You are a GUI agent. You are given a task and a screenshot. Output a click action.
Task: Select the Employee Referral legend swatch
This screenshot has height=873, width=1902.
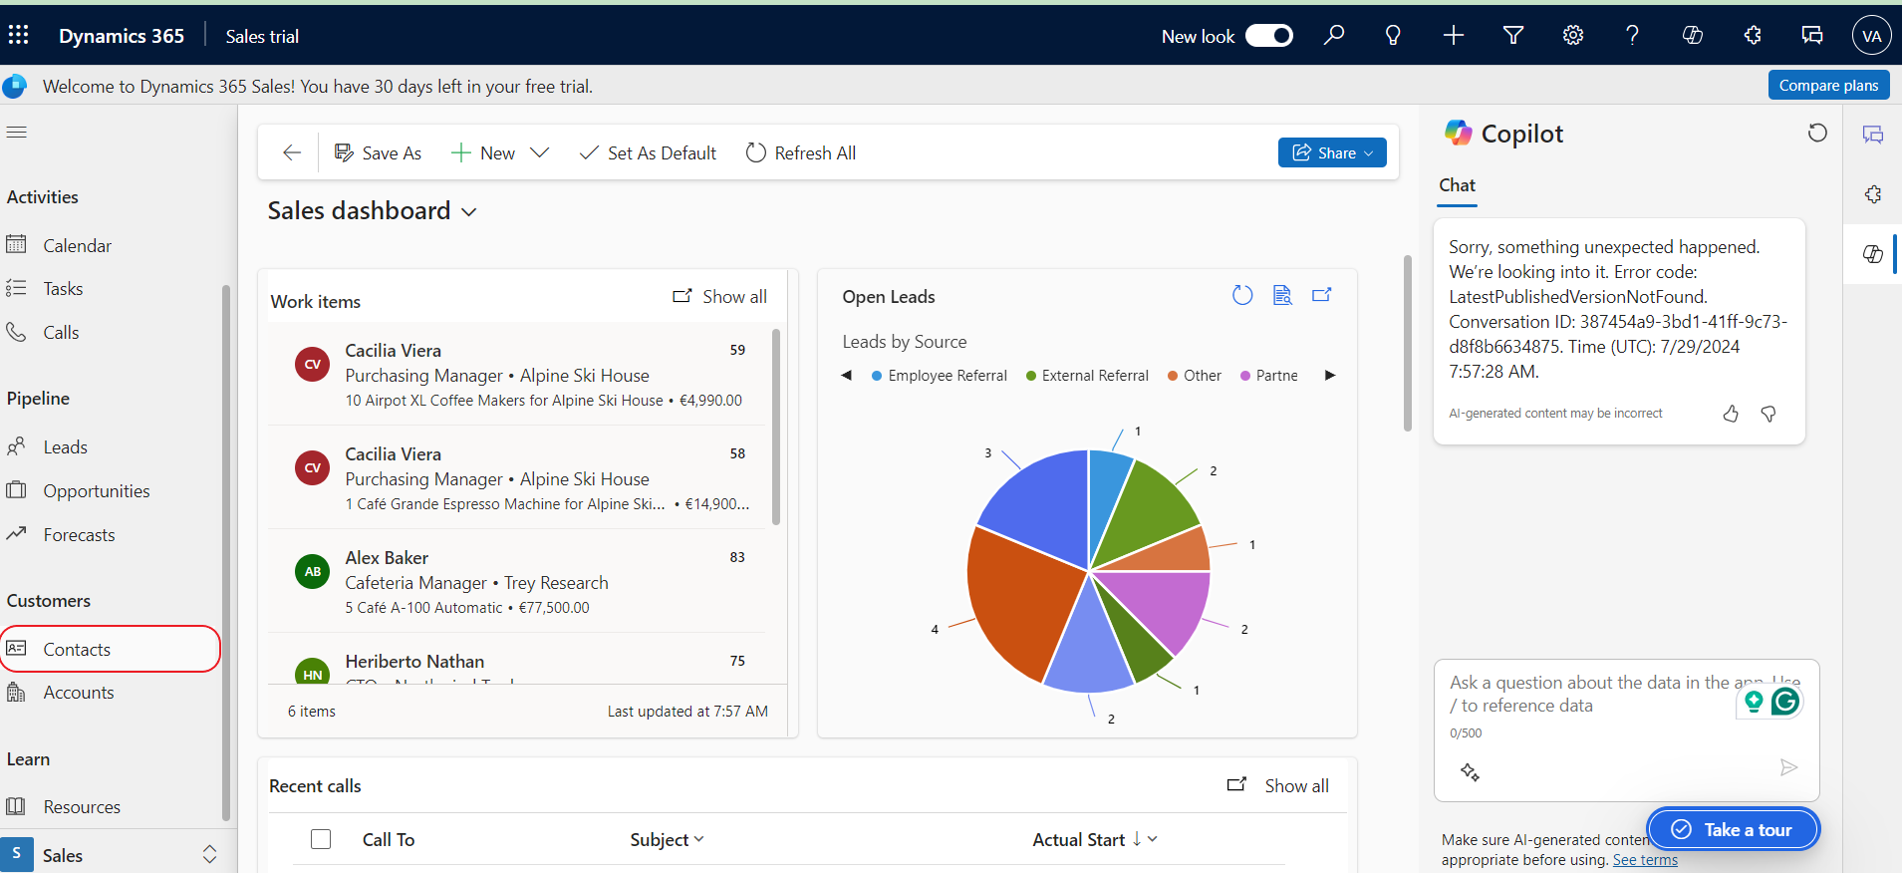877,376
